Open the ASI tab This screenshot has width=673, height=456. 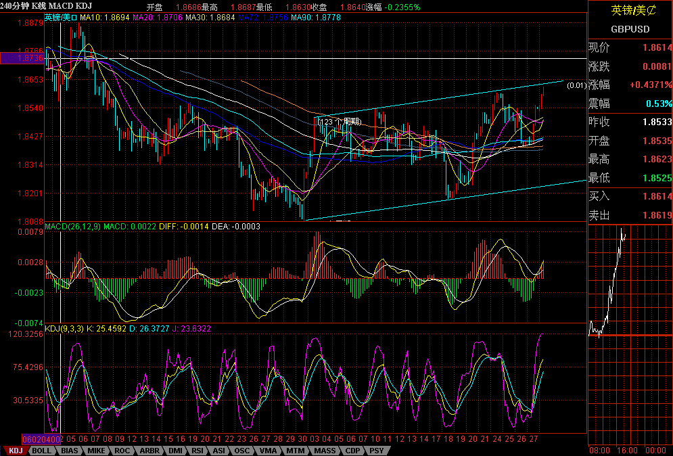click(x=219, y=451)
